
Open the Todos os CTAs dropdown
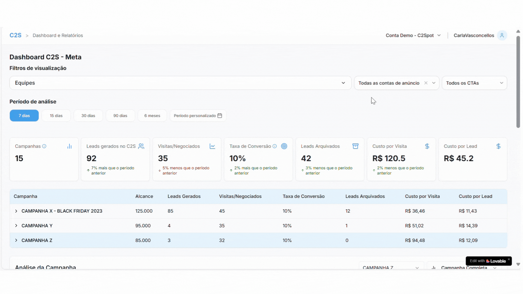pyautogui.click(x=474, y=83)
